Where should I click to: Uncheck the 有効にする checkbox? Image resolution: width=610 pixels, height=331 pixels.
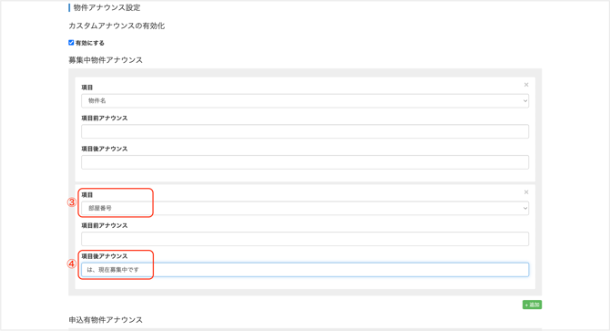pyautogui.click(x=71, y=43)
